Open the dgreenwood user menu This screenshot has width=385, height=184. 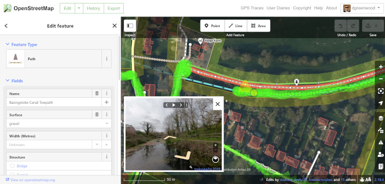coord(361,8)
